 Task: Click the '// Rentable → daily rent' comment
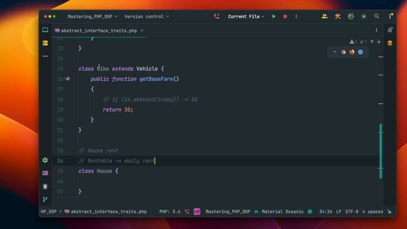116,161
